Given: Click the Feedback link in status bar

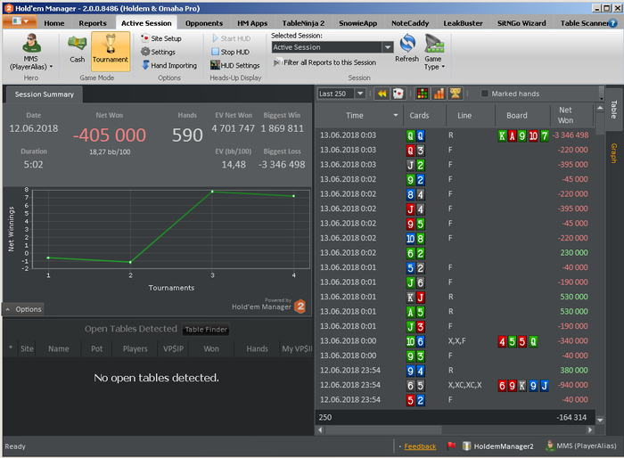Looking at the screenshot, I should click(420, 446).
